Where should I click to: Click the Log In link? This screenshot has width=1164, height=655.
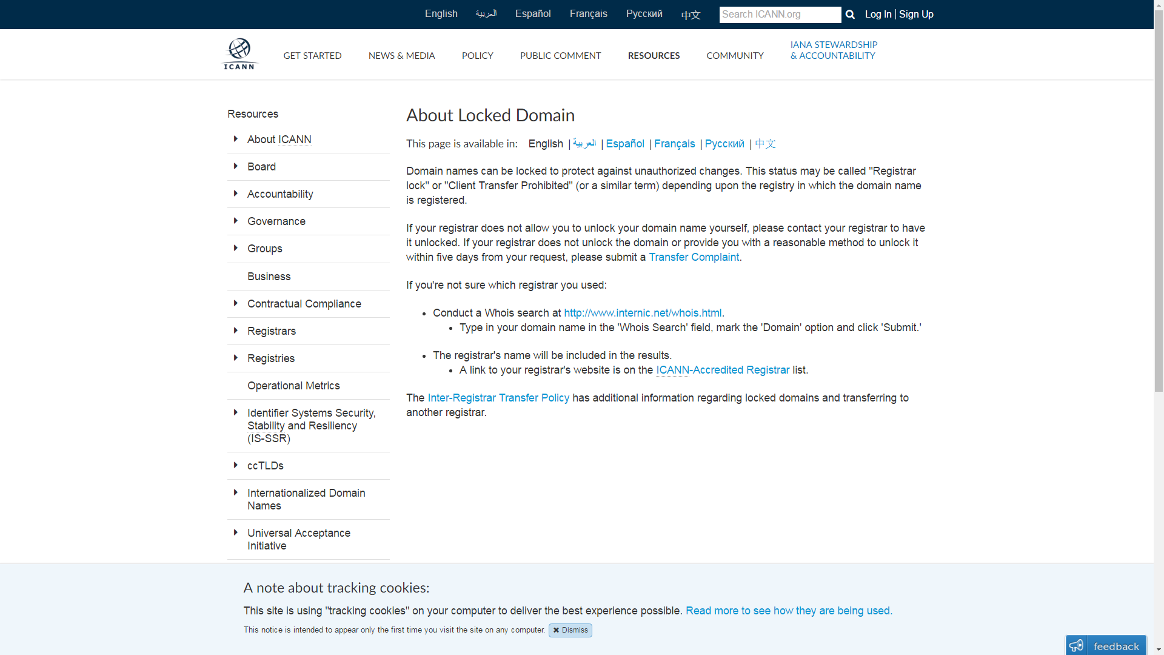878,15
